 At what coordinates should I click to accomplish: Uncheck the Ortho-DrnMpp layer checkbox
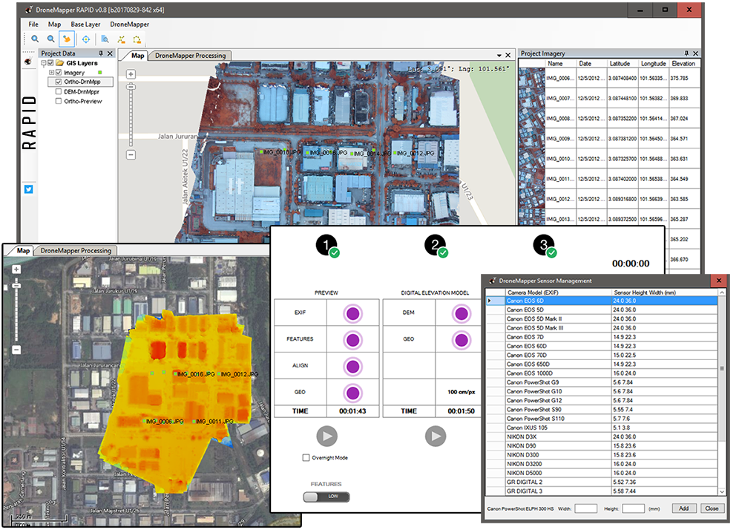[59, 82]
